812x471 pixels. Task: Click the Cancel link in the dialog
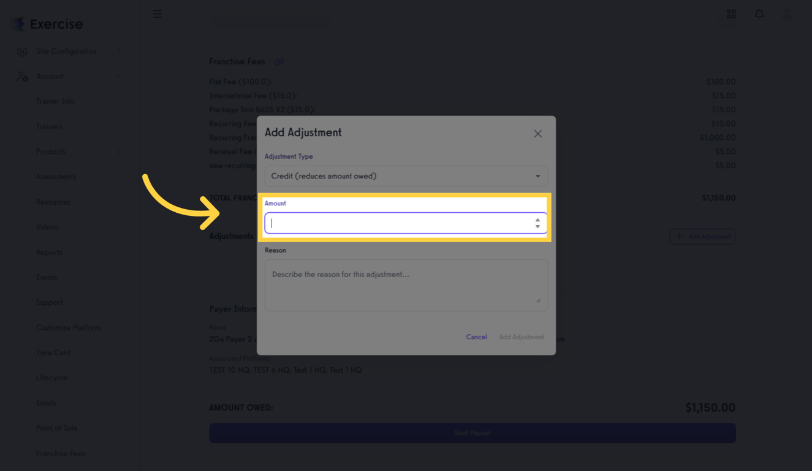[x=476, y=337]
